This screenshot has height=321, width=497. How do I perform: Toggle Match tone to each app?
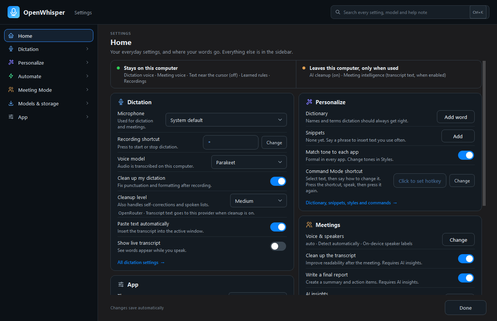click(x=466, y=155)
